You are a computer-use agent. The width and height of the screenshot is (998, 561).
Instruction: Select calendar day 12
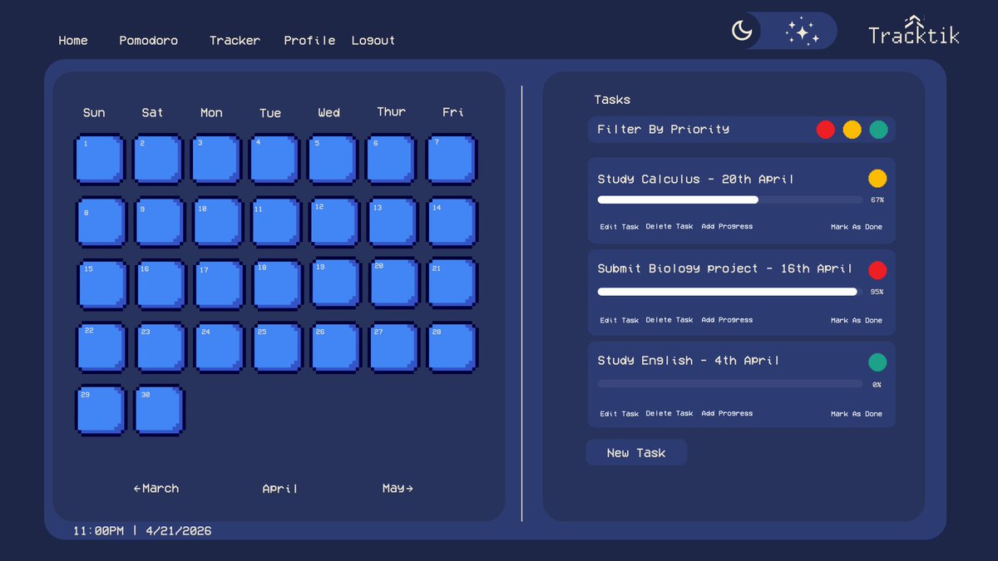(x=334, y=222)
